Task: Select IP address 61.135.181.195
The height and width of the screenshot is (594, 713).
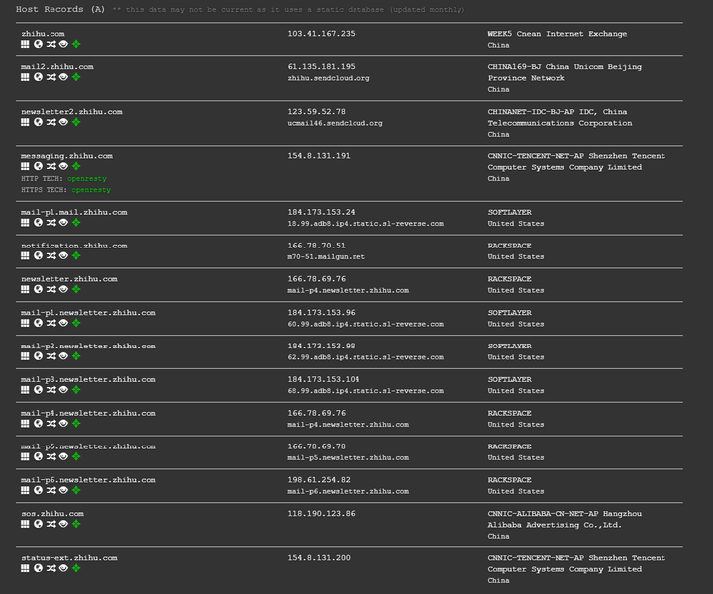Action: [x=321, y=66]
